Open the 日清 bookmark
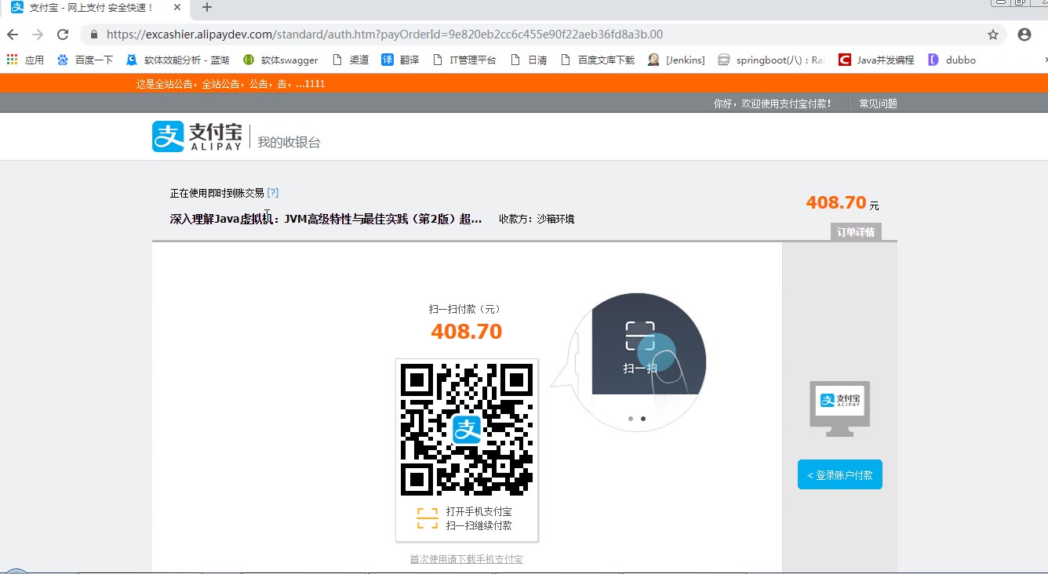The height and width of the screenshot is (574, 1048). coord(529,60)
